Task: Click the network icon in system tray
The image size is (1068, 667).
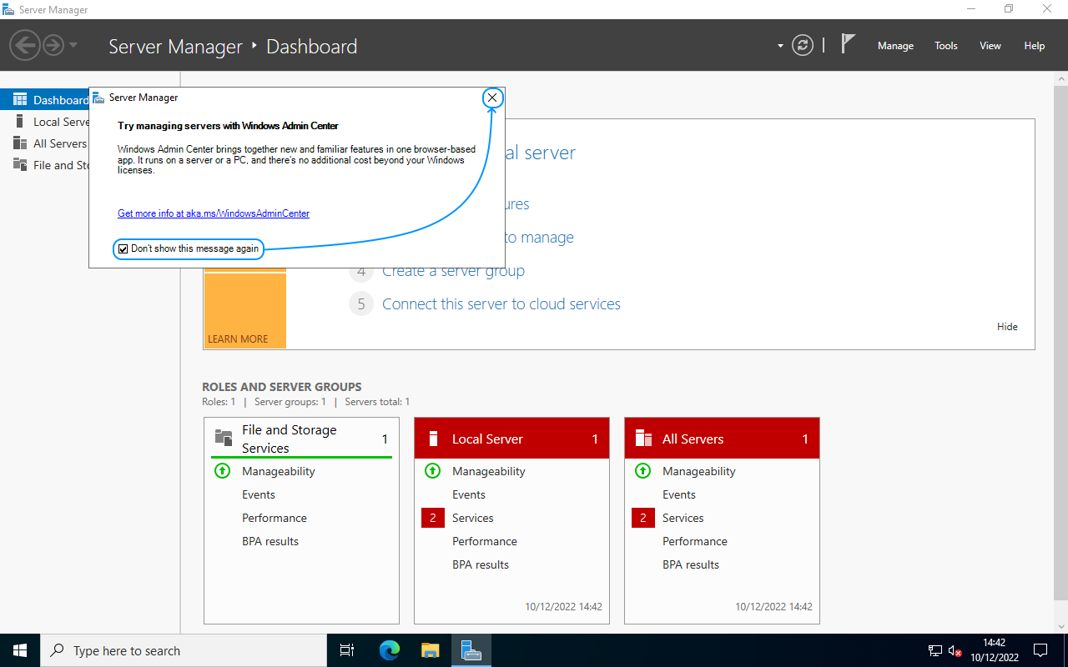Action: 935,650
